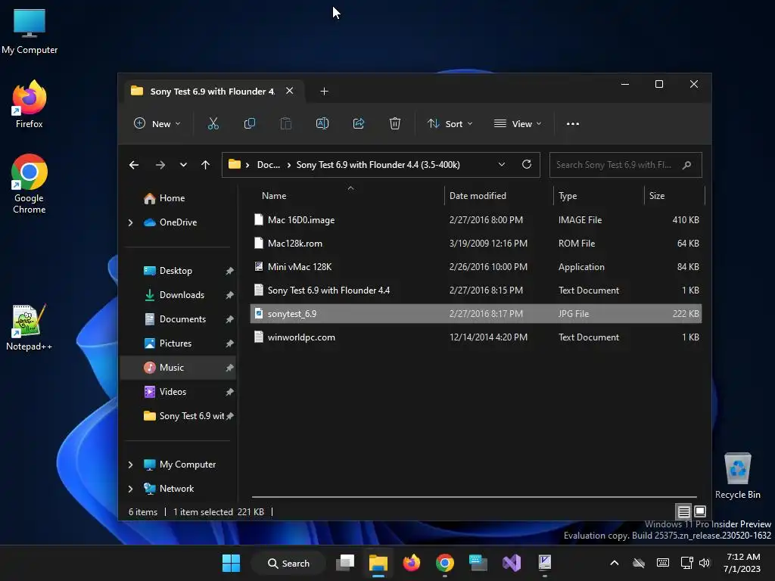Click the volume speaker tray icon
Image resolution: width=775 pixels, height=581 pixels.
[x=705, y=563]
